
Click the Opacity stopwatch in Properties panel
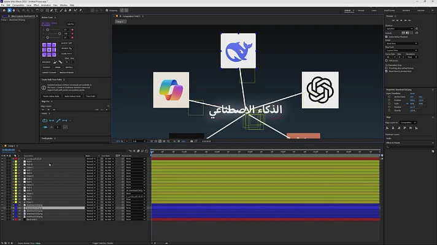tap(389, 110)
